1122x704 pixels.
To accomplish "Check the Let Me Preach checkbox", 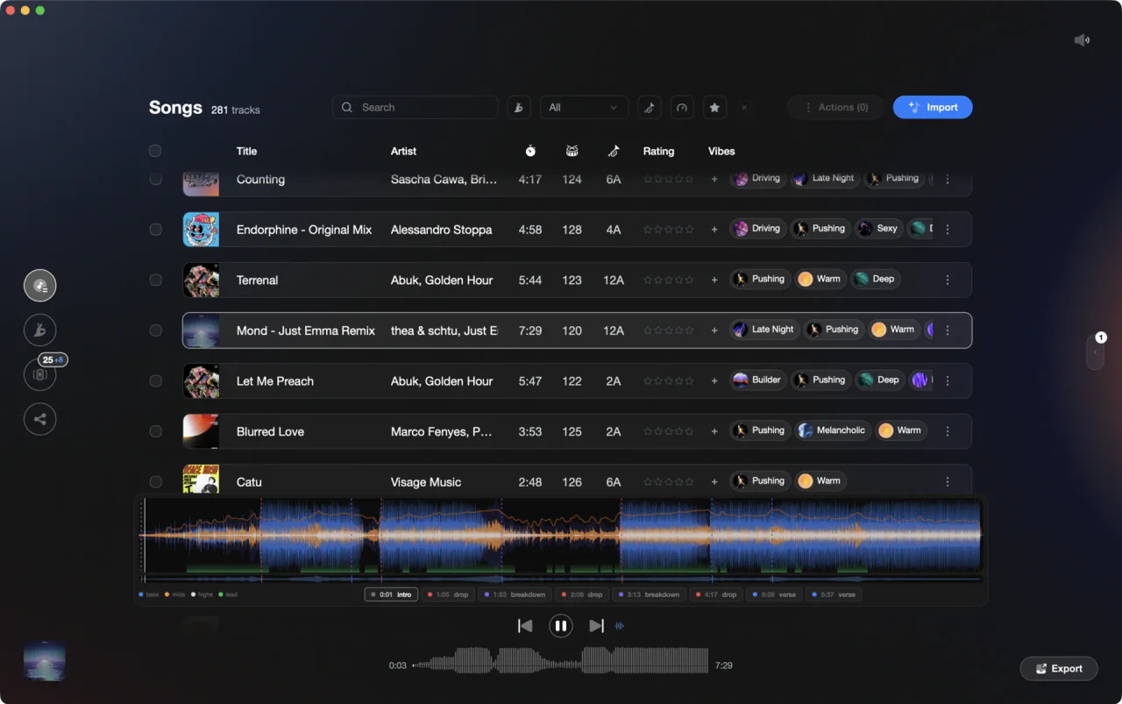I will (155, 380).
